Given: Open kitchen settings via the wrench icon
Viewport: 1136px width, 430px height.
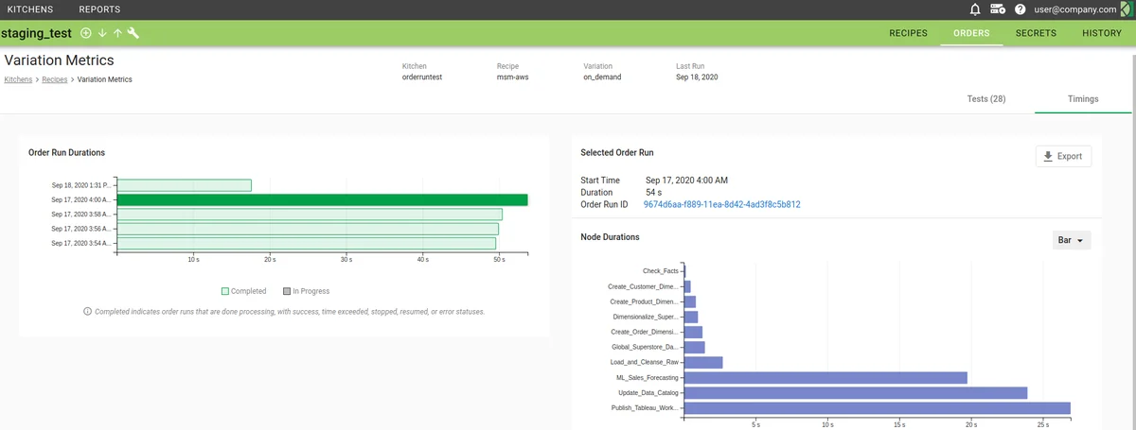Looking at the screenshot, I should coord(133,33).
